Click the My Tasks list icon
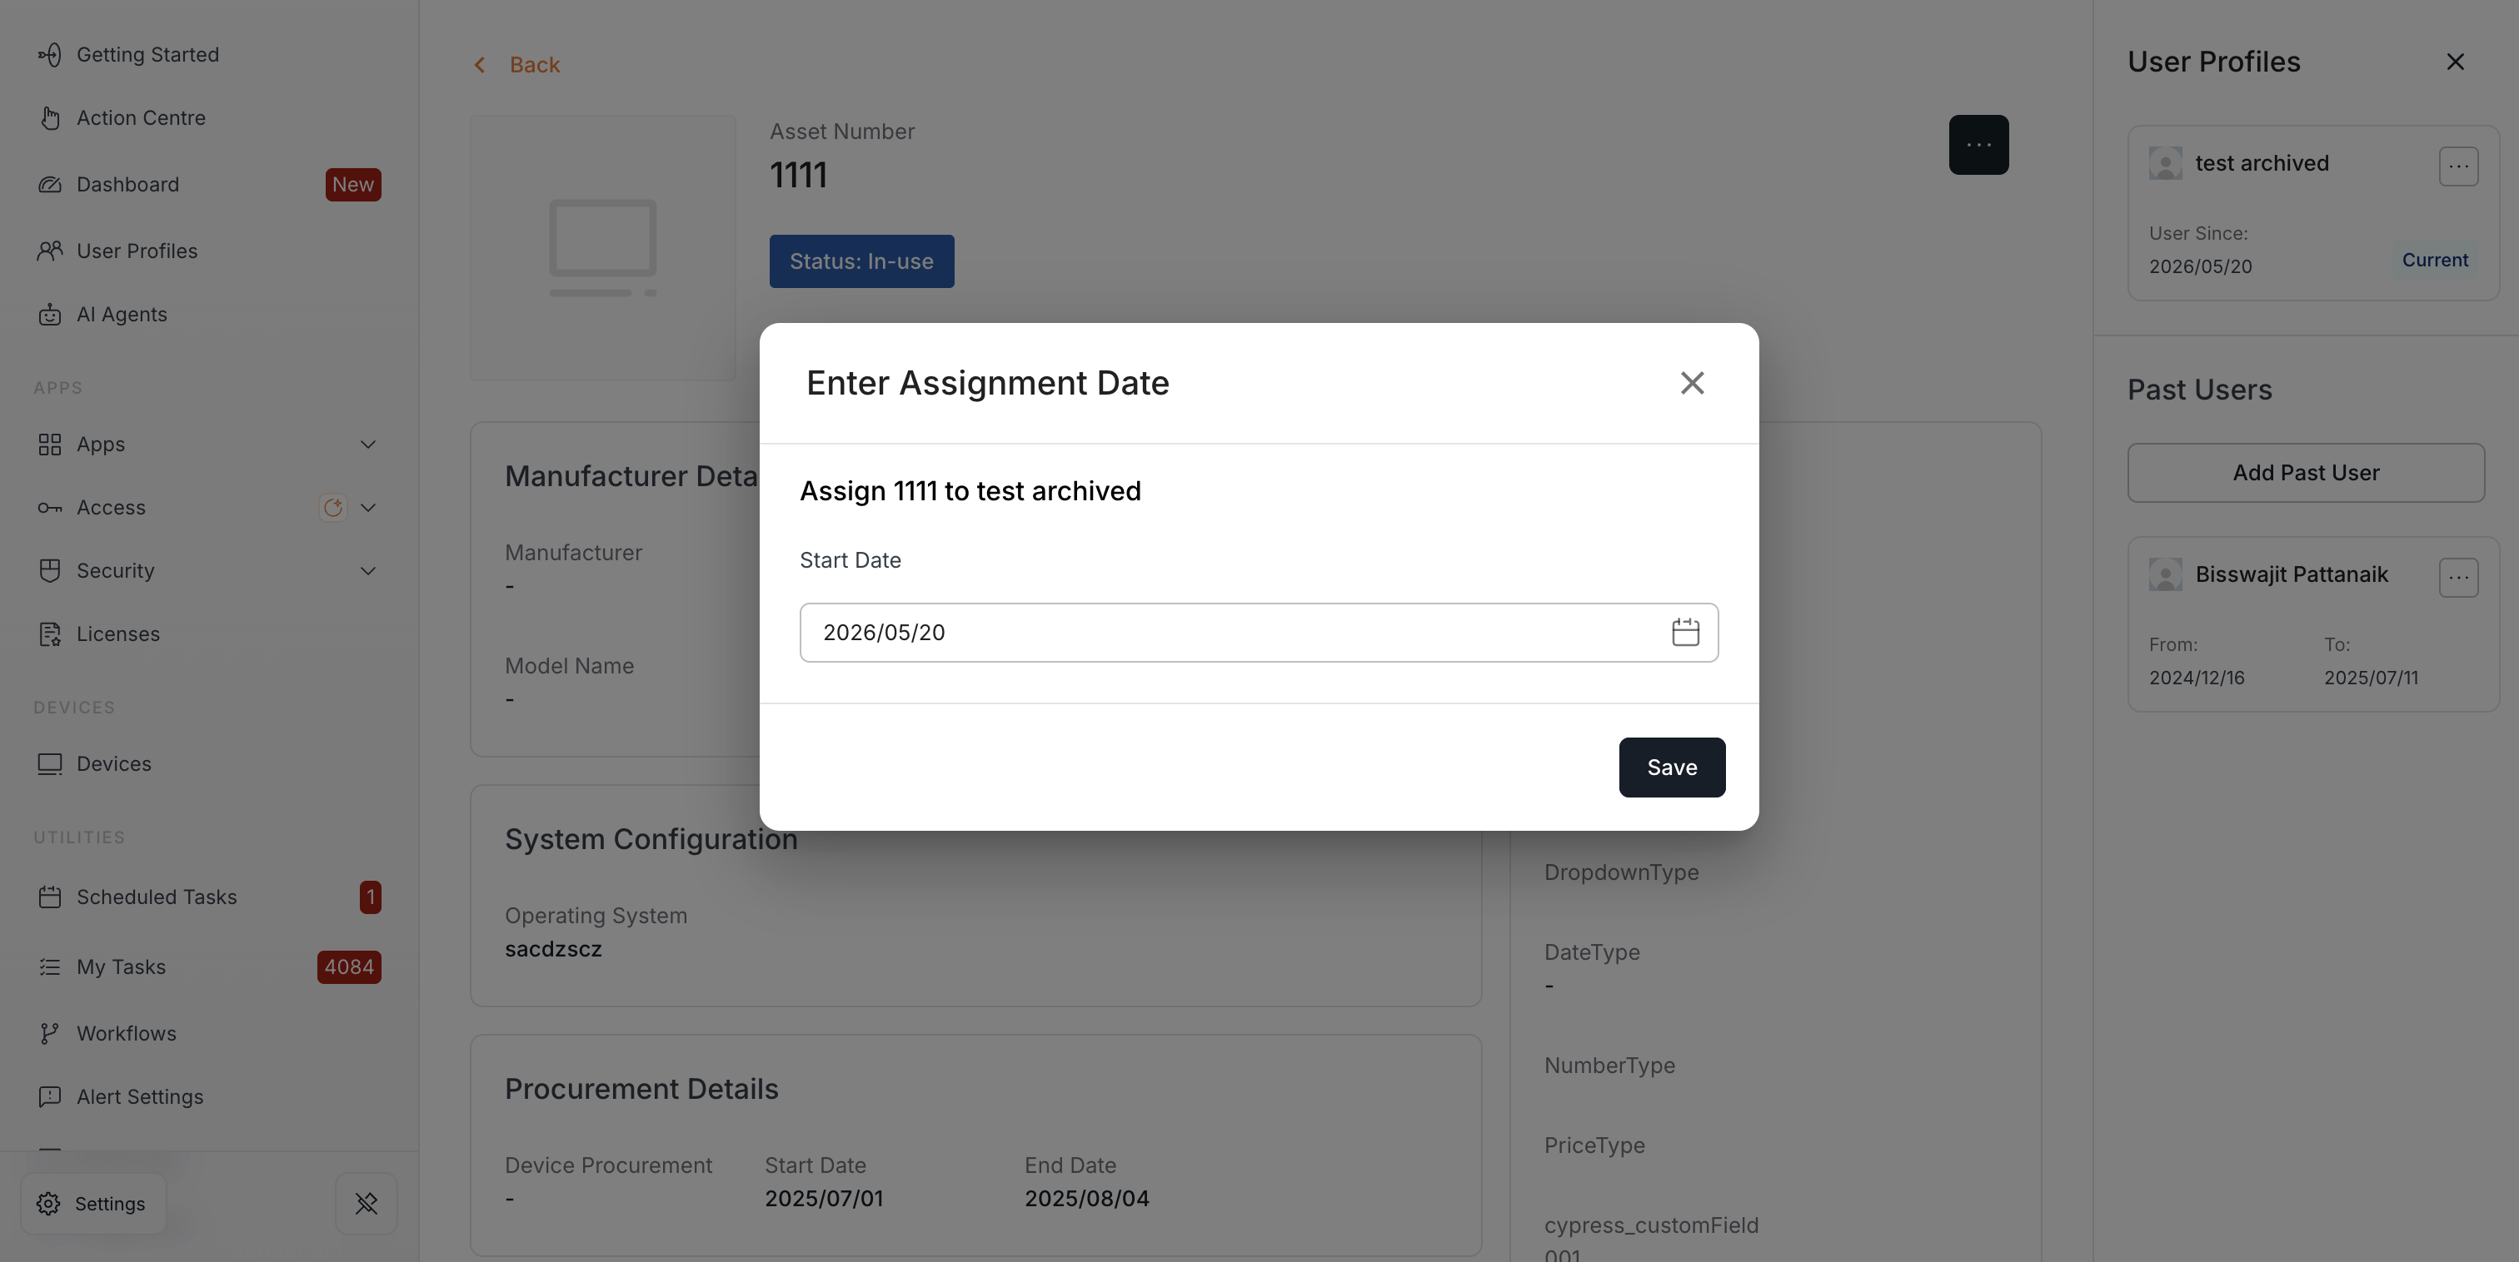This screenshot has height=1262, width=2519. (50, 968)
